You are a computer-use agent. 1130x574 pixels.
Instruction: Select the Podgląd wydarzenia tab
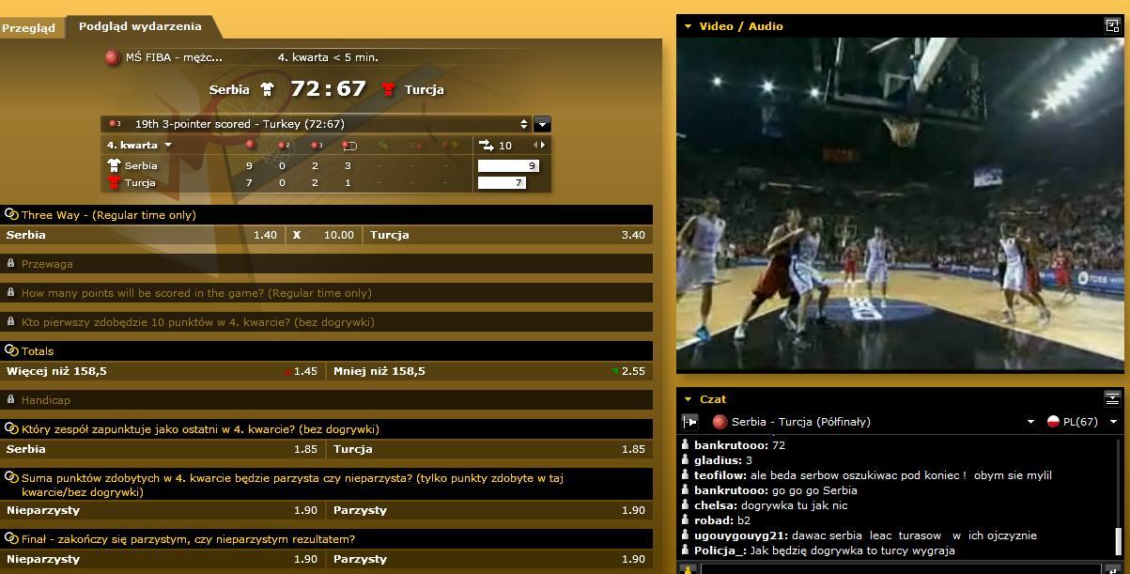tap(139, 26)
